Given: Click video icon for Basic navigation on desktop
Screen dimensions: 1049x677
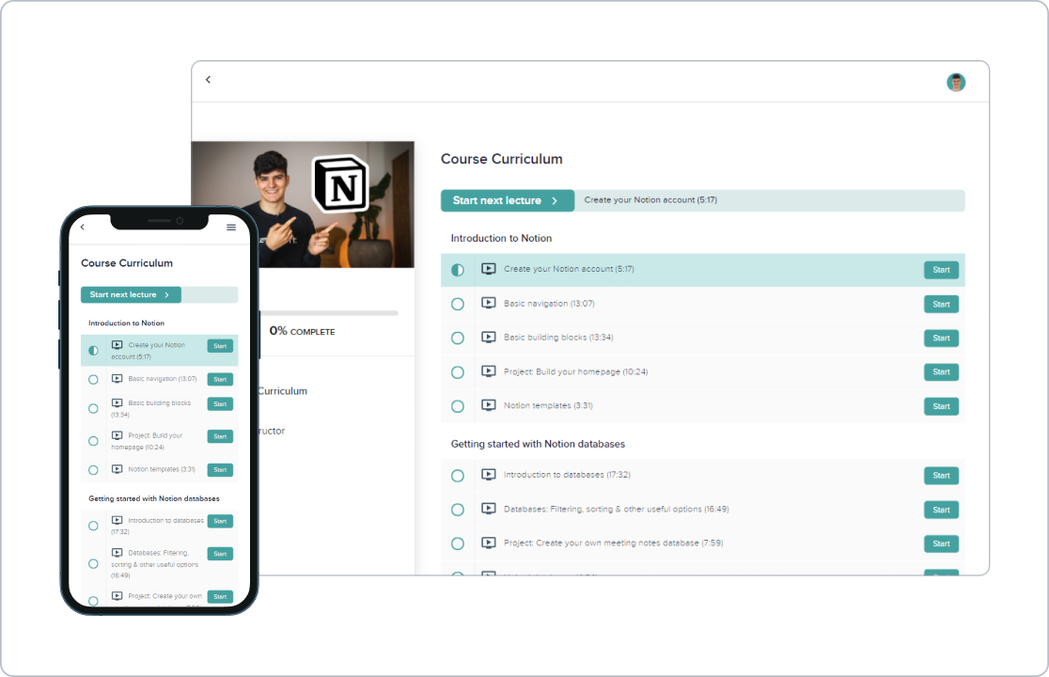Looking at the screenshot, I should [489, 303].
